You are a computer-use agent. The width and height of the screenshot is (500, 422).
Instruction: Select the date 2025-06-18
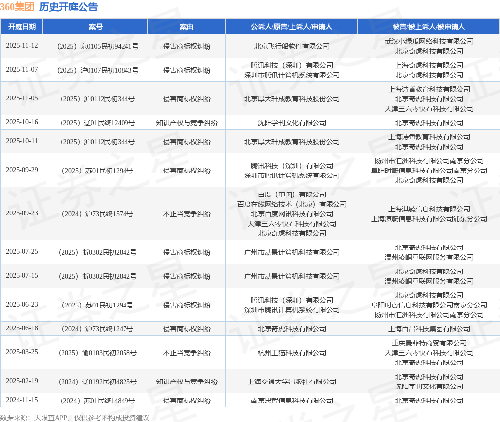point(21,328)
